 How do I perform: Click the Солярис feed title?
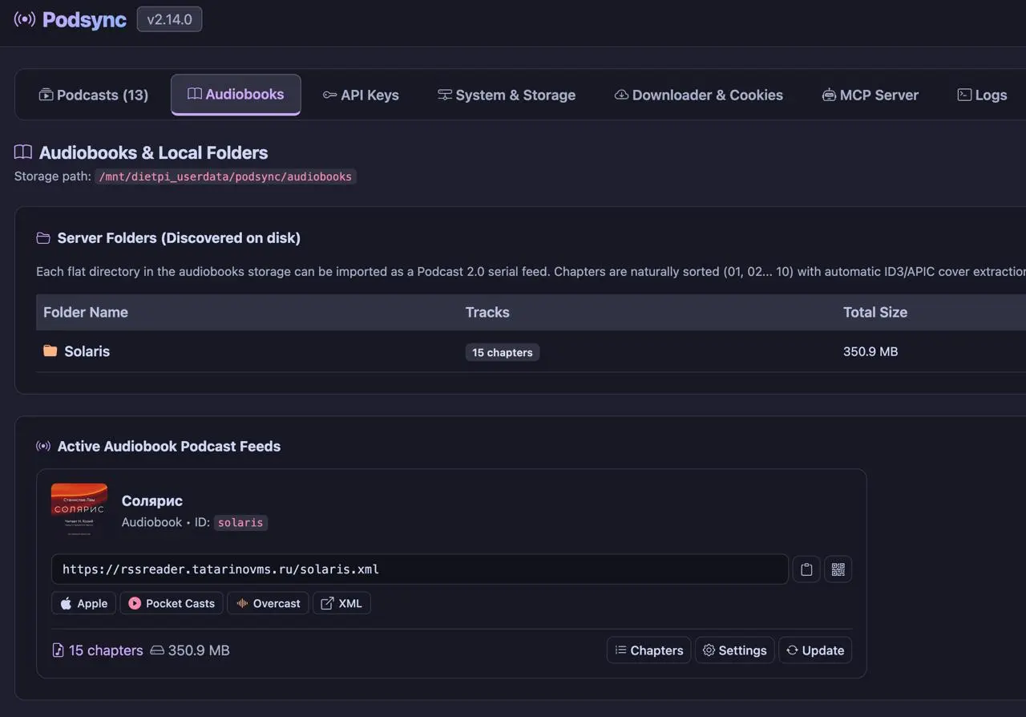(x=152, y=500)
